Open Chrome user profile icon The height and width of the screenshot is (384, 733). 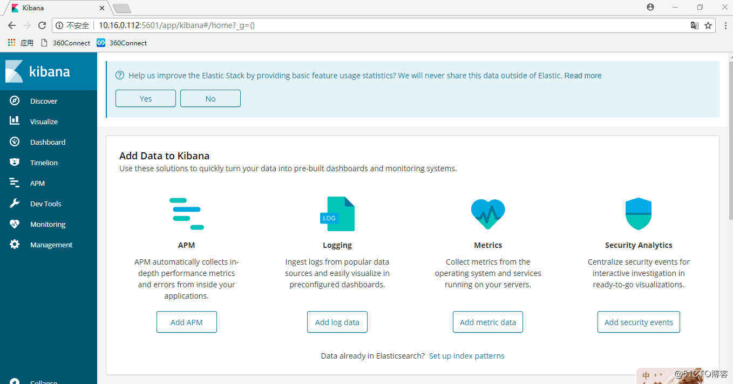[x=650, y=7]
